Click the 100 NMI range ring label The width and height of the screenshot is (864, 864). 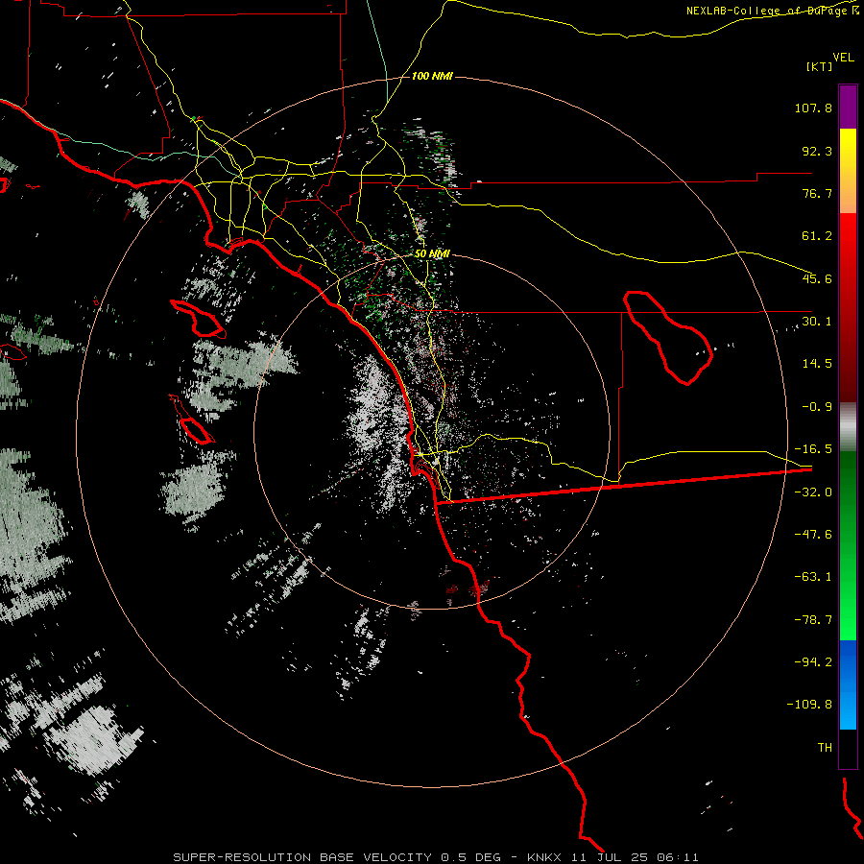tap(432, 76)
